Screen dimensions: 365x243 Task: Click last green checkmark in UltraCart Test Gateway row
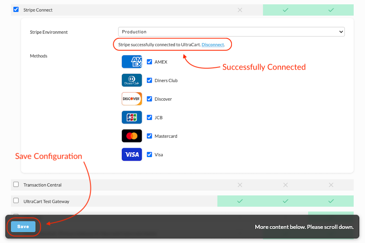(x=331, y=201)
